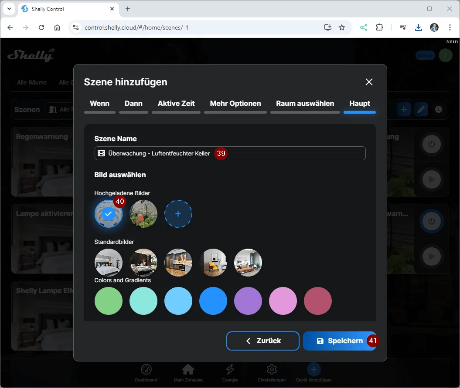Choose the first standard bedroom image

pos(109,263)
